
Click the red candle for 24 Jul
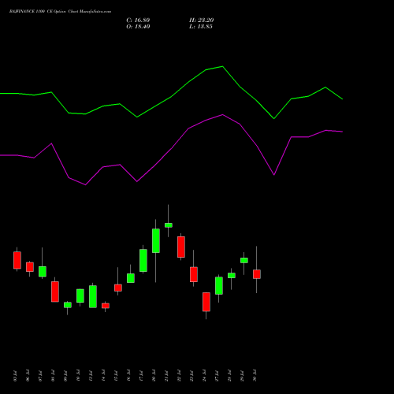coord(206,302)
